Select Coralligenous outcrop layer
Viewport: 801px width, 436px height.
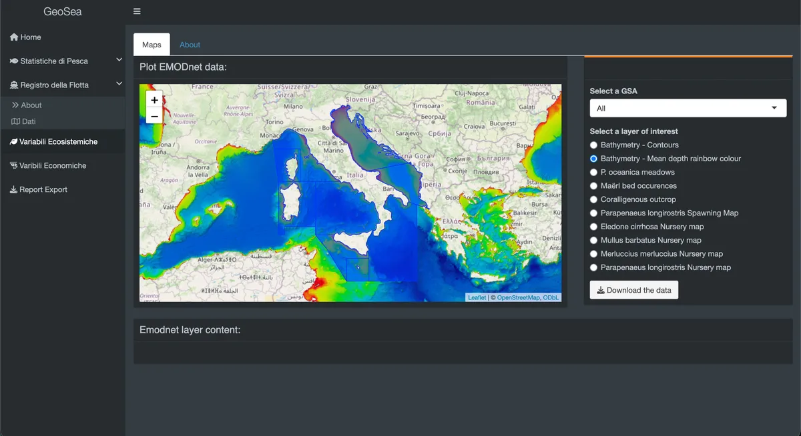point(593,199)
